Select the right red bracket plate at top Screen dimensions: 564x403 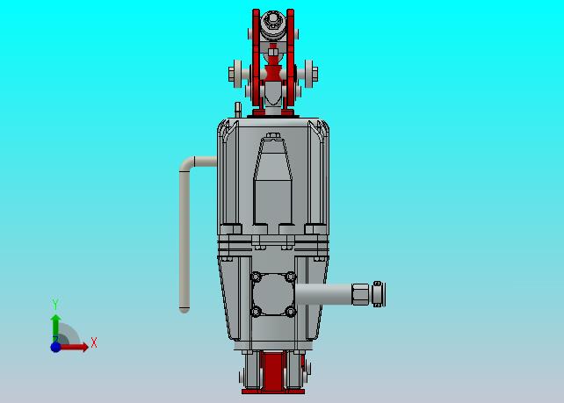click(x=290, y=58)
